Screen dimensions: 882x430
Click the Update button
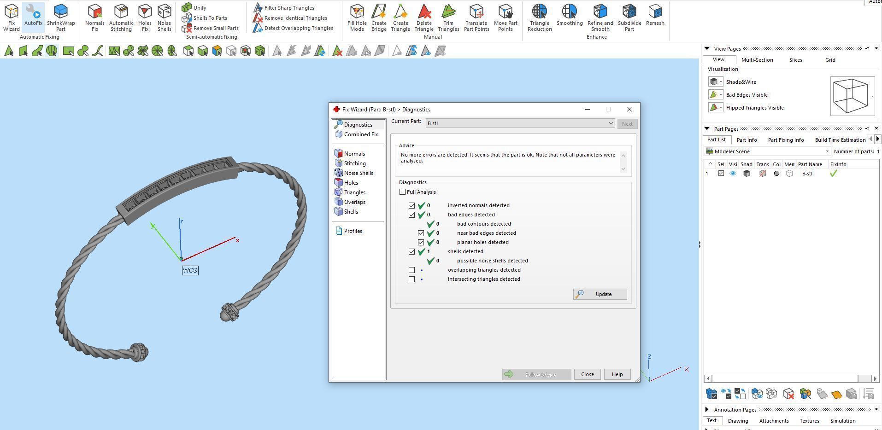pyautogui.click(x=600, y=294)
